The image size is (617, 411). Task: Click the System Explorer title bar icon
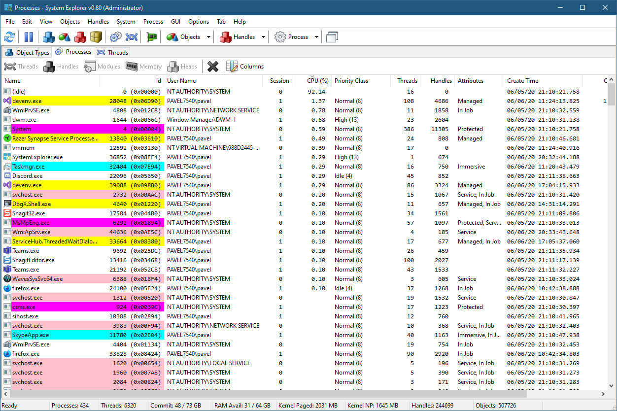[x=8, y=8]
